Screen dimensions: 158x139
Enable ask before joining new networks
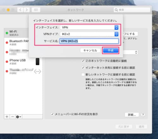[83, 75]
